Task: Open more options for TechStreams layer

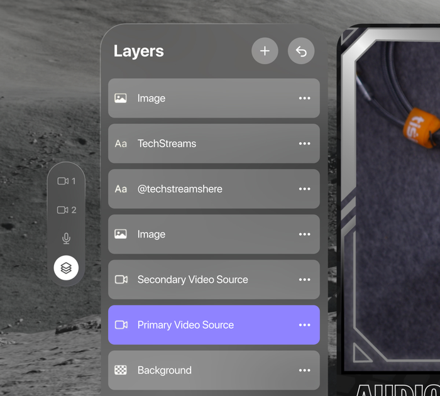Action: pos(304,143)
